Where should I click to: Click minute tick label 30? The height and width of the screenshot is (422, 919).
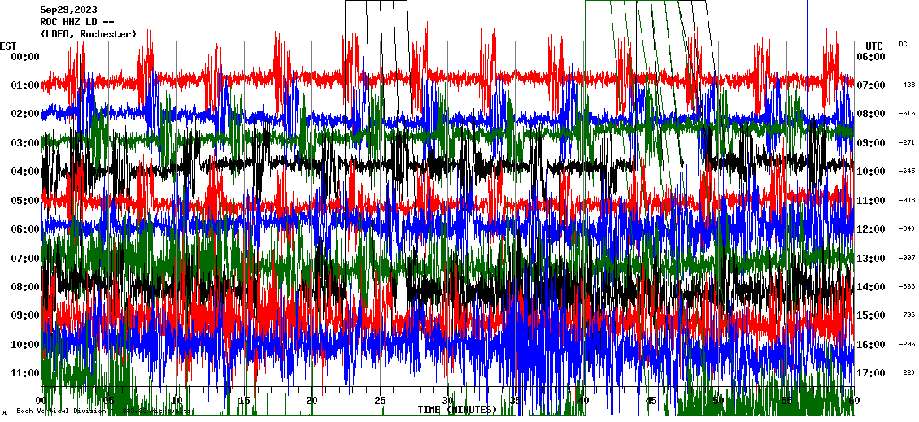click(x=448, y=401)
